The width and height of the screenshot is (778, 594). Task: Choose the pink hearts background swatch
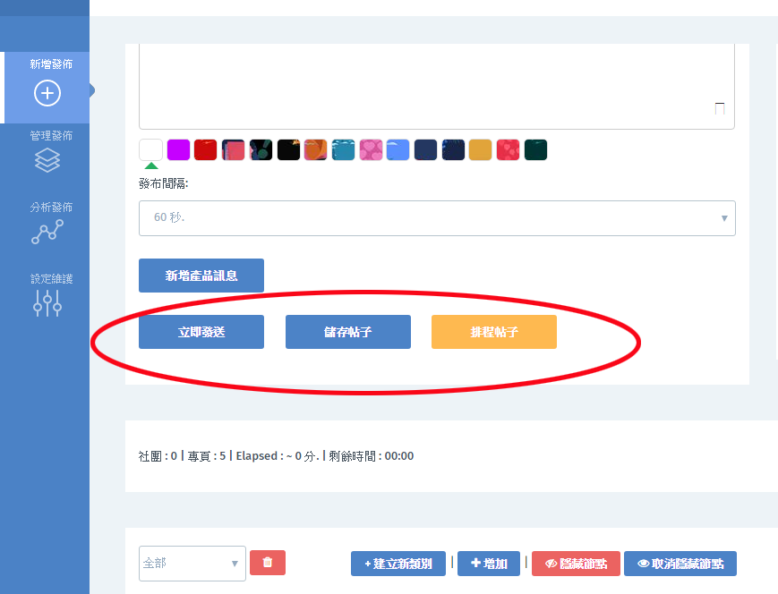[x=371, y=149]
